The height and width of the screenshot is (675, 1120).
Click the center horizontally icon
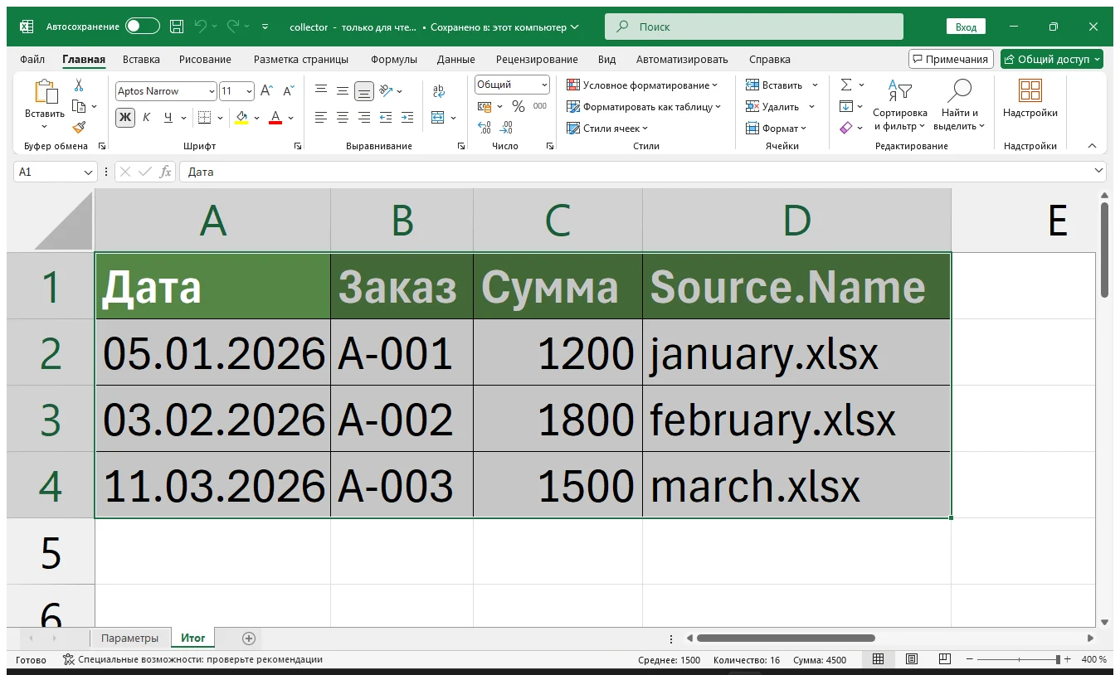point(342,118)
